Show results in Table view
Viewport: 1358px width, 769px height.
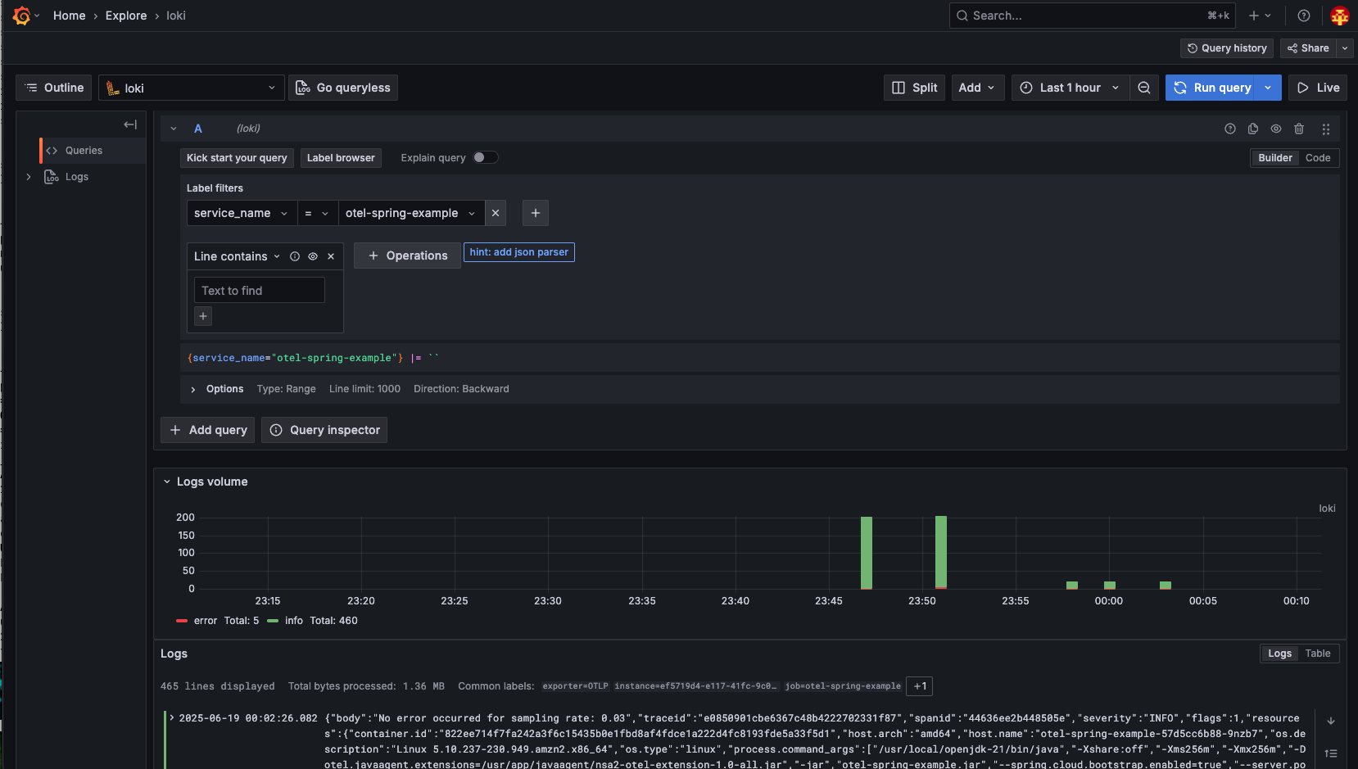(x=1318, y=654)
